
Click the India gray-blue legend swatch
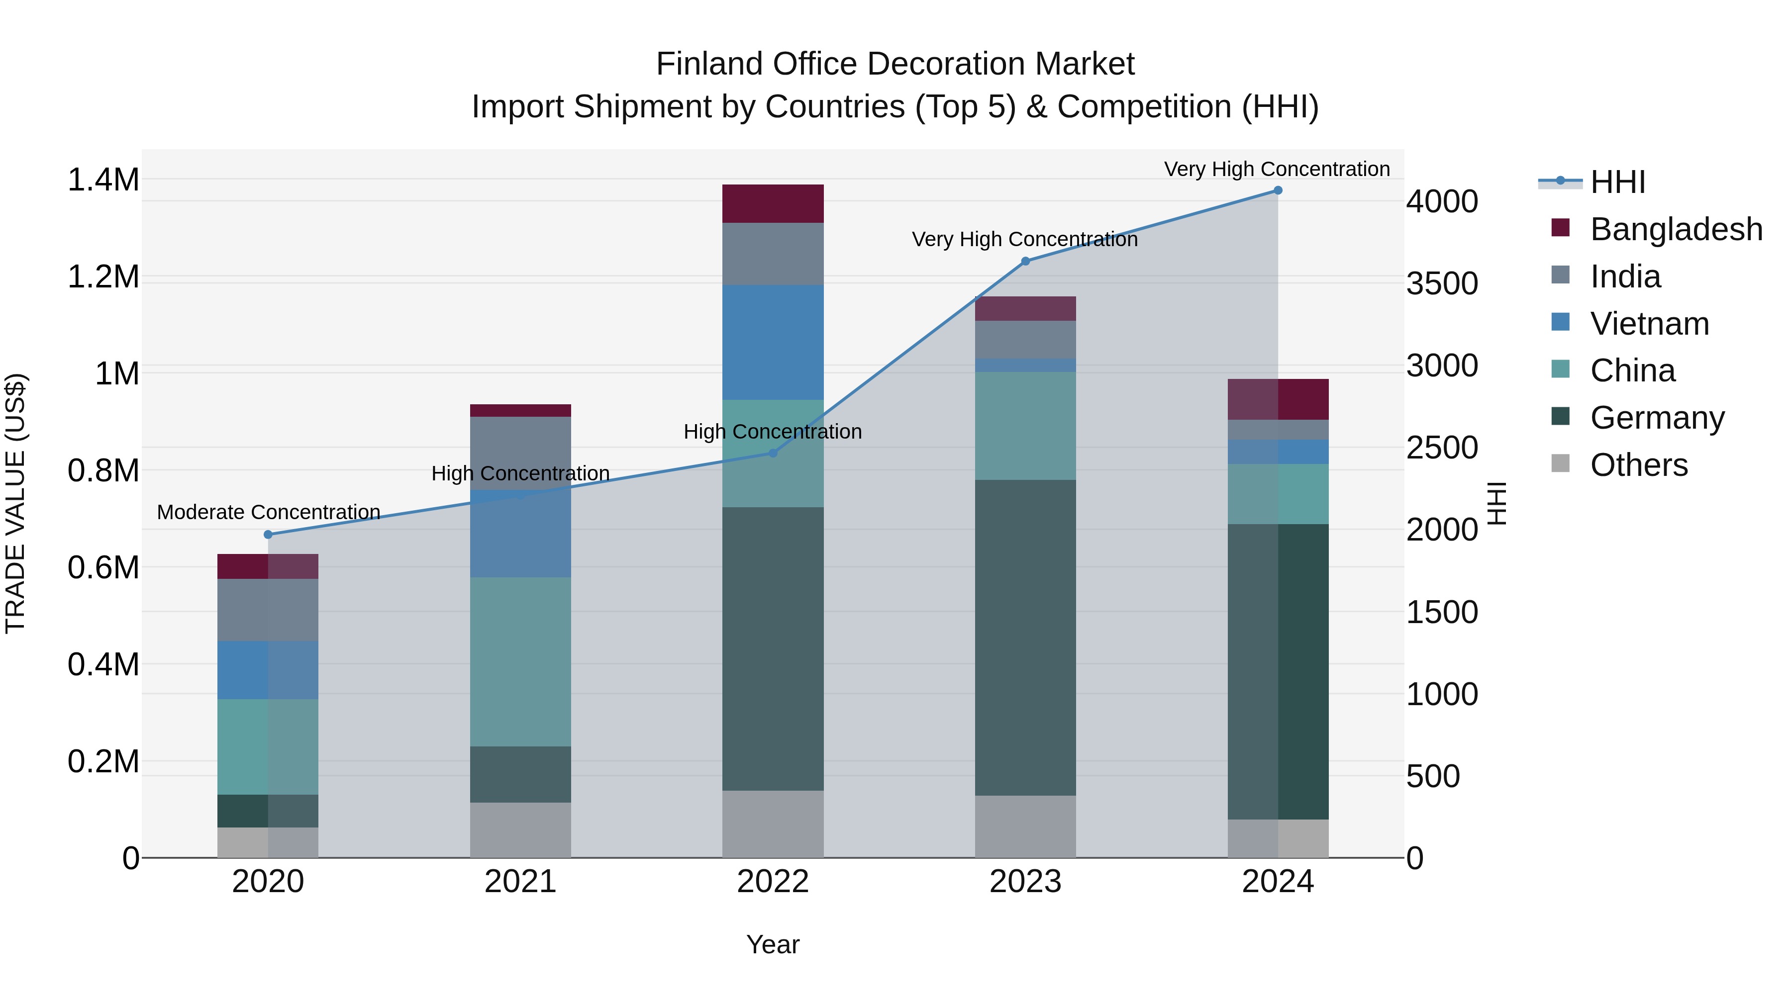pos(1561,275)
